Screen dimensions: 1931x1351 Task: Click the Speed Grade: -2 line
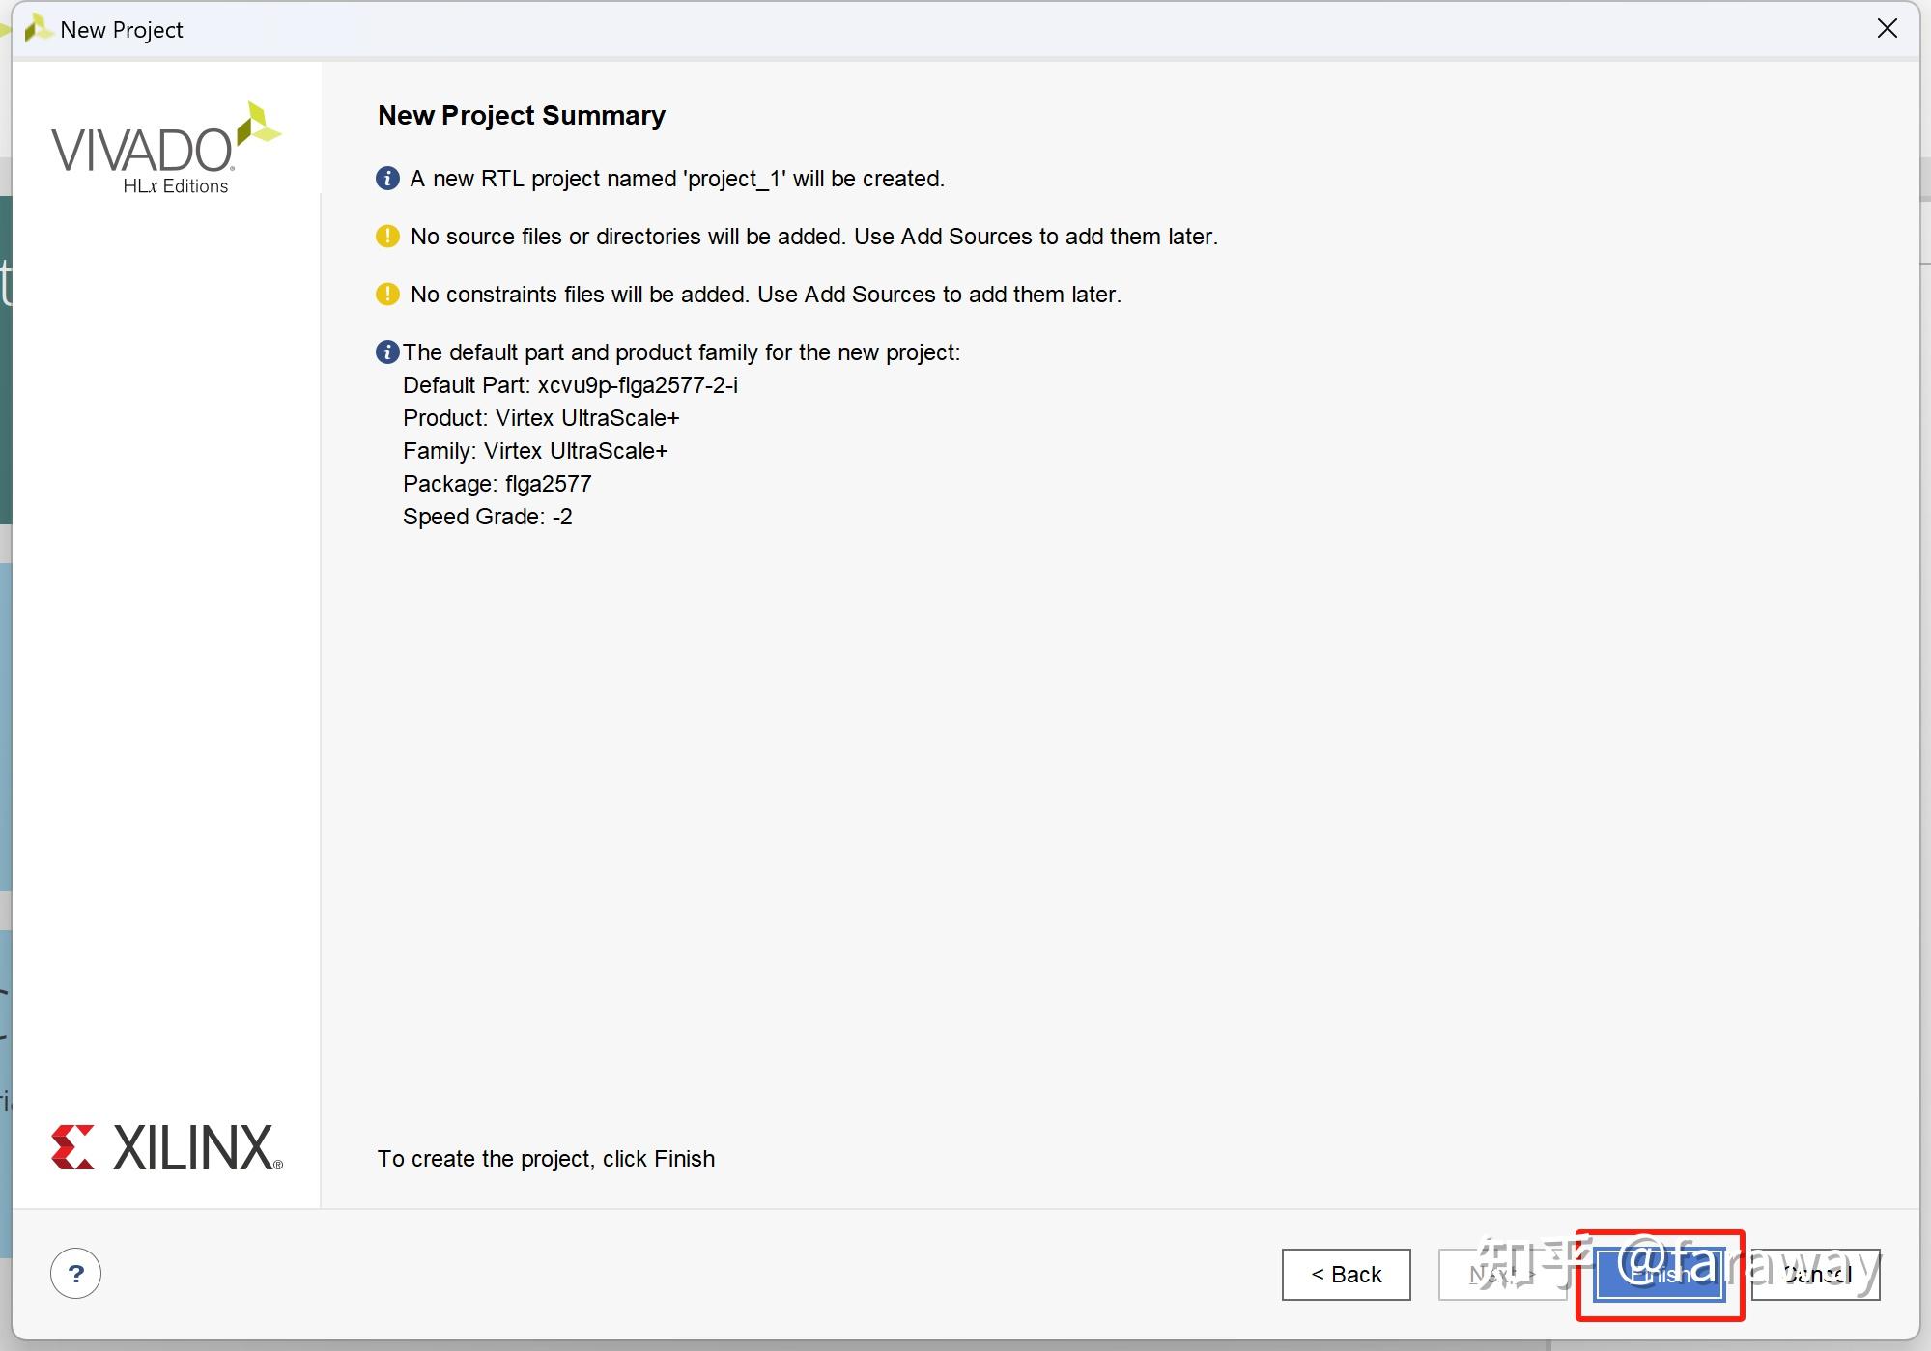pyautogui.click(x=487, y=517)
